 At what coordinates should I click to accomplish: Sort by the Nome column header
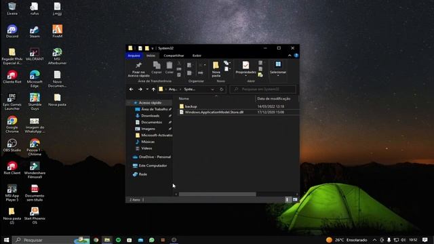(184, 98)
